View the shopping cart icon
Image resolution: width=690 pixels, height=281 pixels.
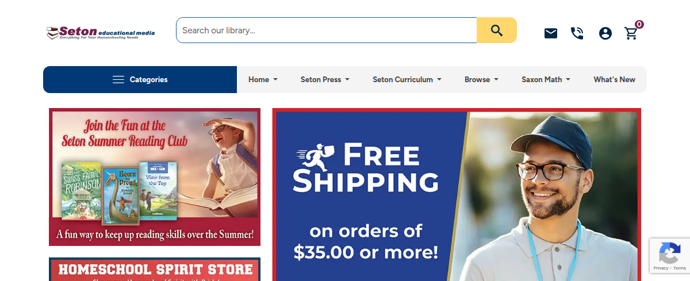pyautogui.click(x=632, y=33)
